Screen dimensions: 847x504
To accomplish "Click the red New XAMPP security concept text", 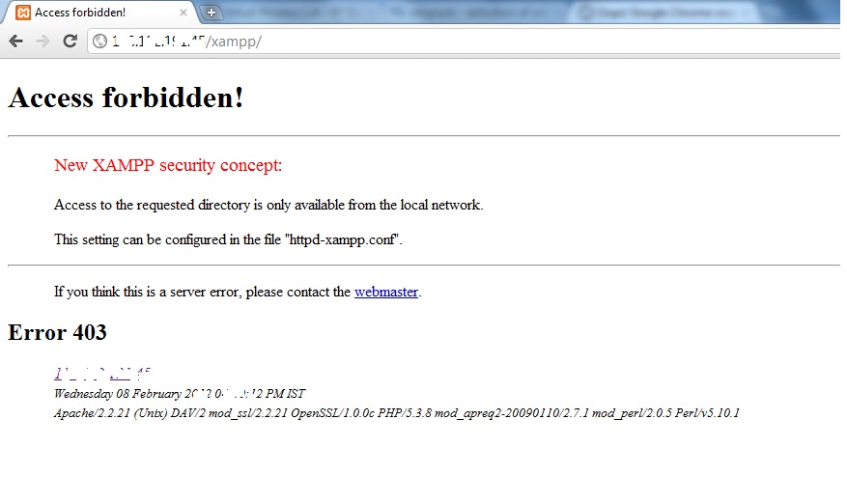I will (168, 165).
